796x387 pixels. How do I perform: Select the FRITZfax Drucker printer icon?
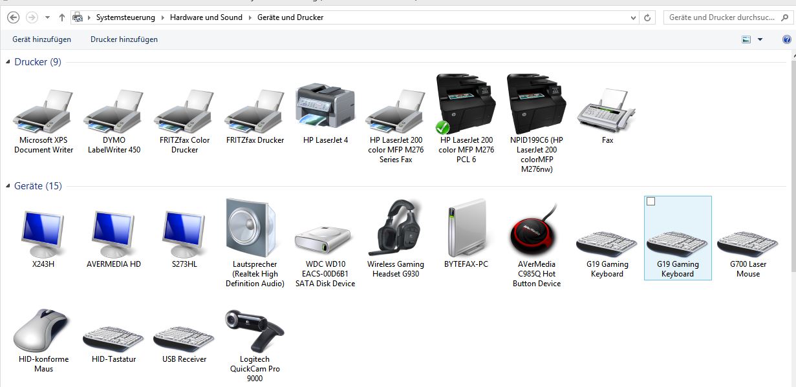click(255, 116)
